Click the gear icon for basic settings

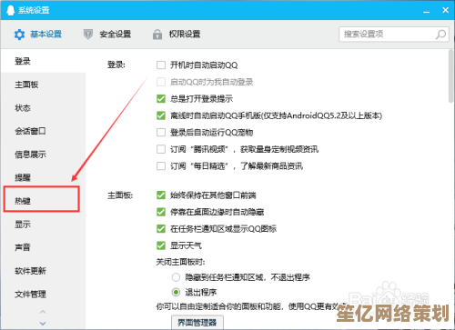coord(19,35)
